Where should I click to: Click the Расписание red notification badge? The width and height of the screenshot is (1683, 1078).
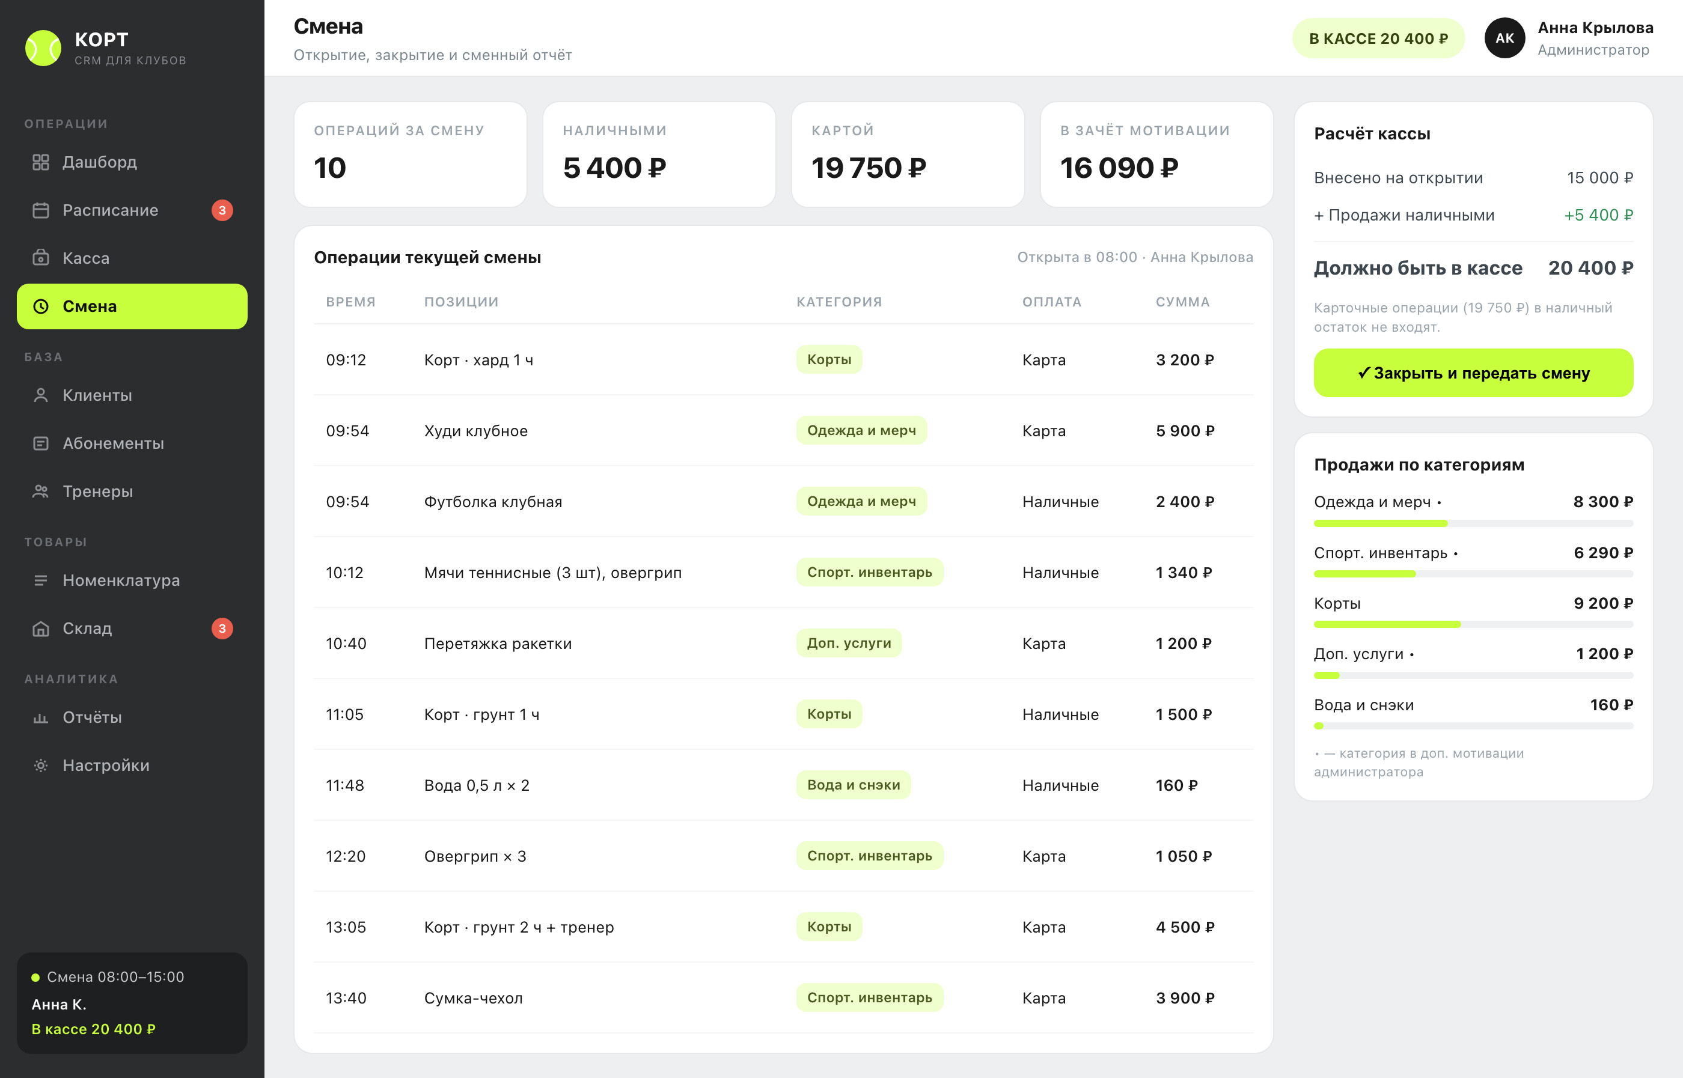pos(222,211)
